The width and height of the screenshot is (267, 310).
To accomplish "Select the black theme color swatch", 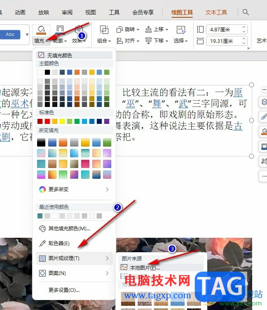I will 47,72.
